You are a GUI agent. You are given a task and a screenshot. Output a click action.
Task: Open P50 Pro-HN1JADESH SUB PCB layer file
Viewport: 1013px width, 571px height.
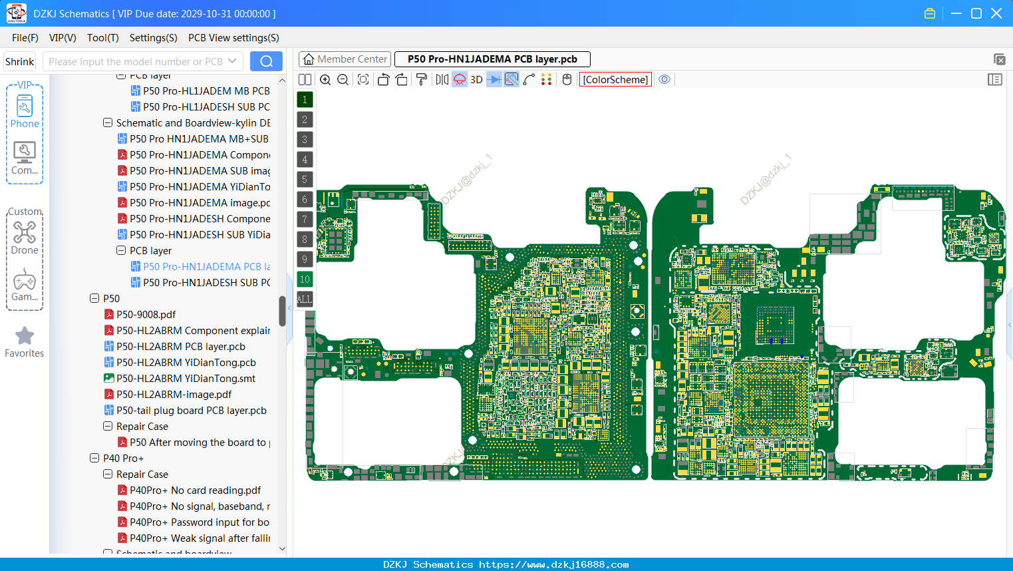pos(206,282)
